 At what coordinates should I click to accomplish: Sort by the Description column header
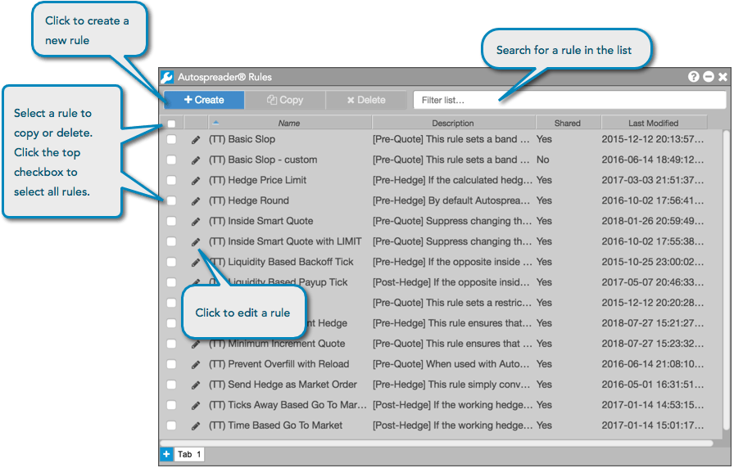[x=453, y=123]
